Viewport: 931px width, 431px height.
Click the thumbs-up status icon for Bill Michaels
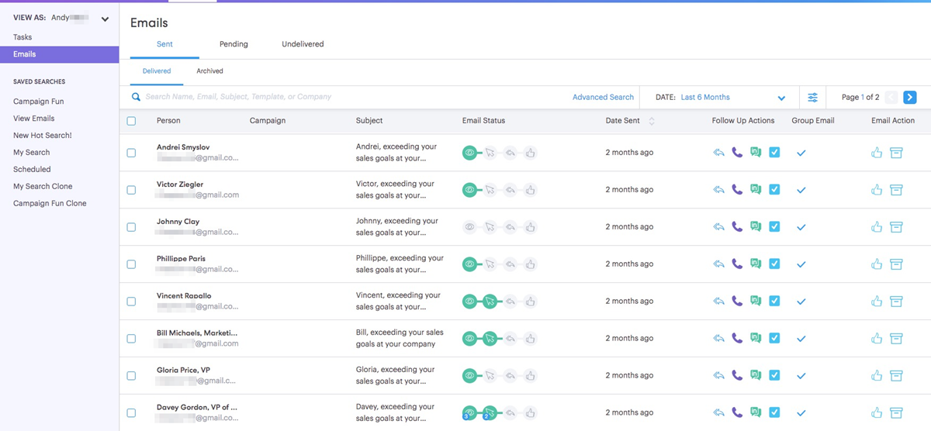[530, 339]
